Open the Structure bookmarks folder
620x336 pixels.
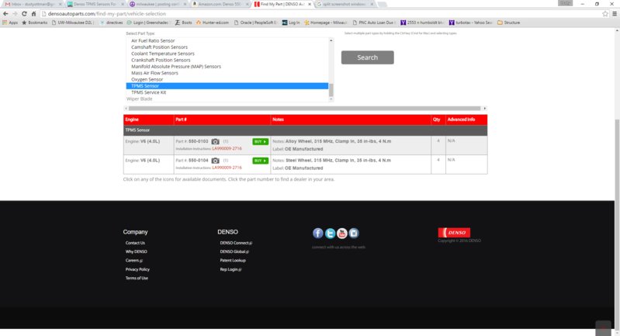[x=508, y=23]
